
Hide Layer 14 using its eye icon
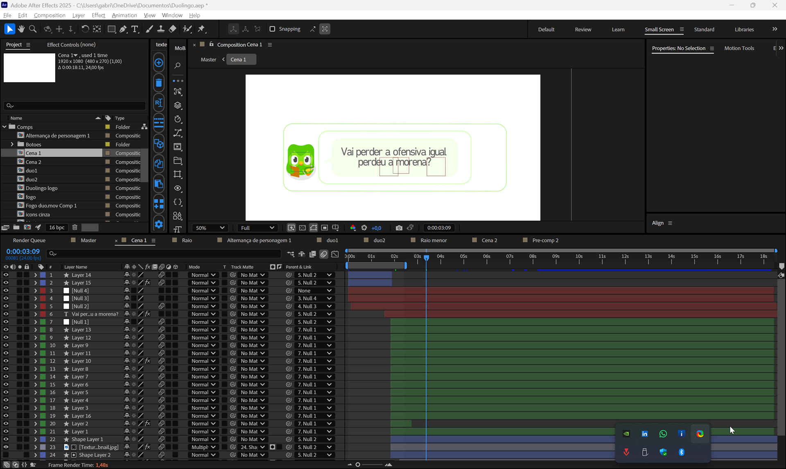tap(6, 275)
